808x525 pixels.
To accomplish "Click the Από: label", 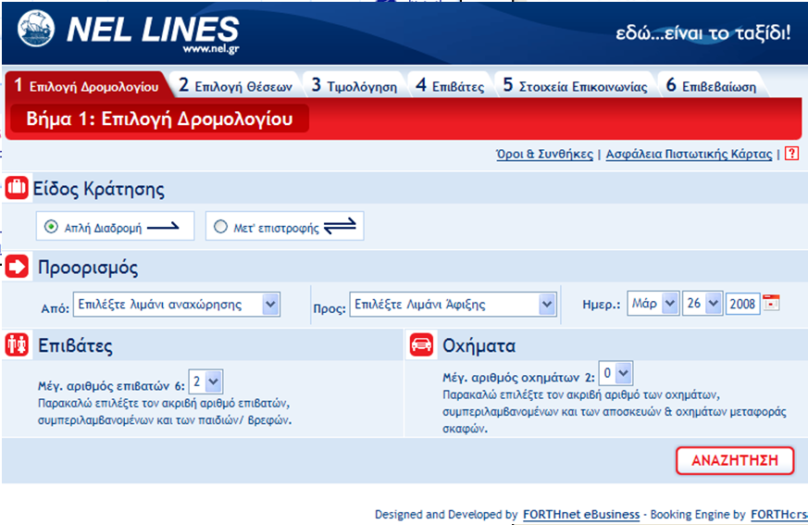I will click(56, 308).
